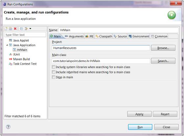Switch to the Source tab

coord(121,36)
